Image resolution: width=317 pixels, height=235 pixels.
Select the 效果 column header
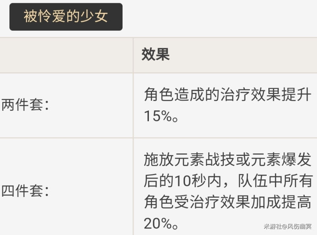(155, 55)
